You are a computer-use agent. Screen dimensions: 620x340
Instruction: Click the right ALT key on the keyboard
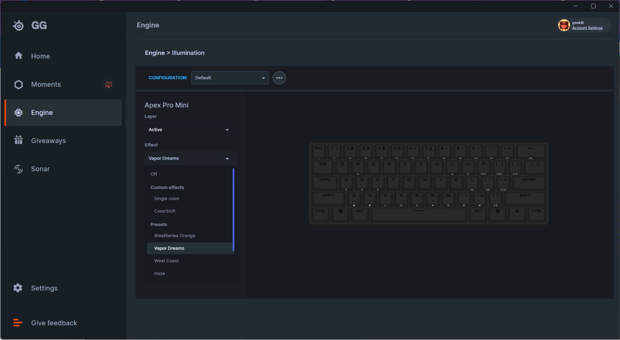click(x=478, y=214)
